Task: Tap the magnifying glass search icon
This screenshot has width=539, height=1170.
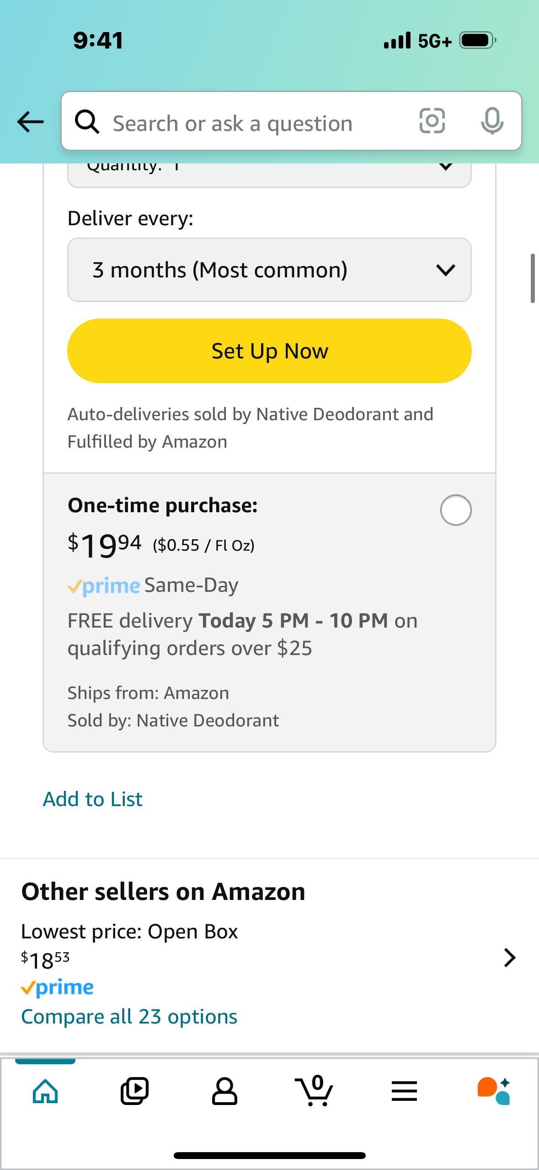Action: 87,122
